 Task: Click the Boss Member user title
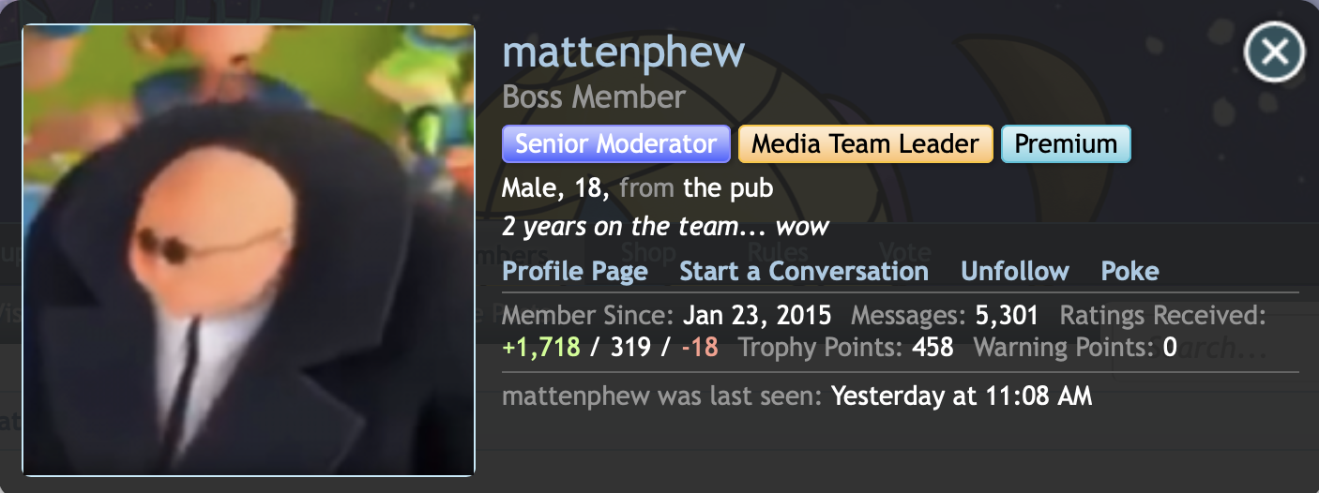pyautogui.click(x=594, y=97)
